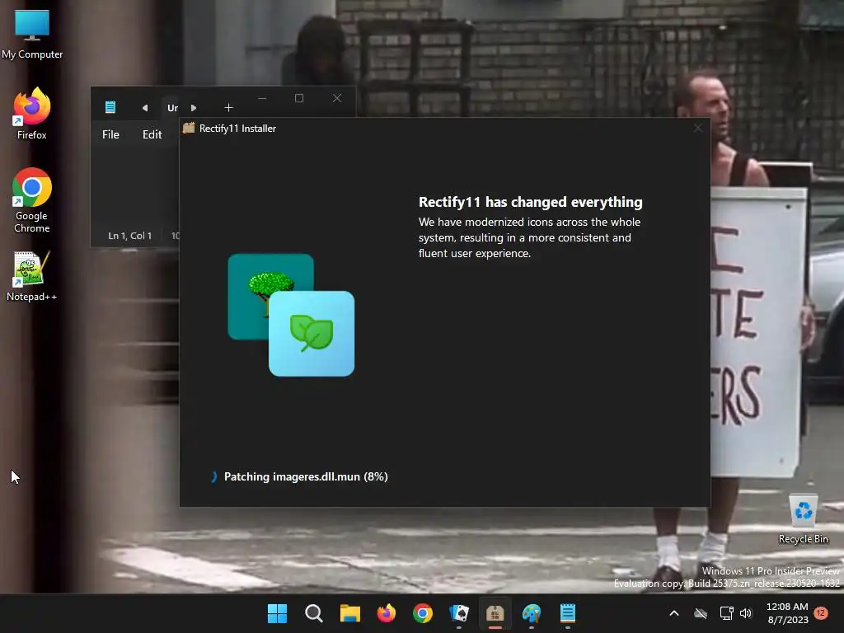
Task: Open the File menu in Notepad
Action: click(111, 134)
